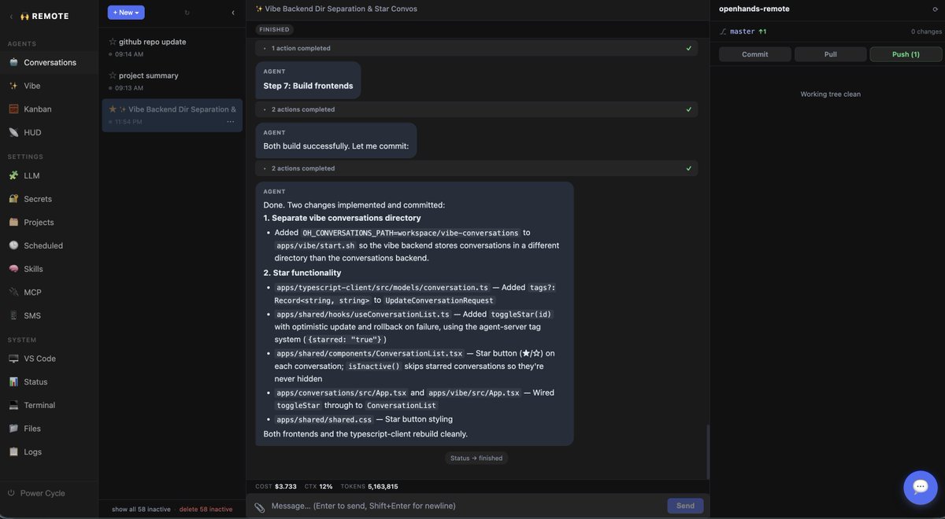
Task: Collapse the conversation list panel chevron
Action: point(232,13)
